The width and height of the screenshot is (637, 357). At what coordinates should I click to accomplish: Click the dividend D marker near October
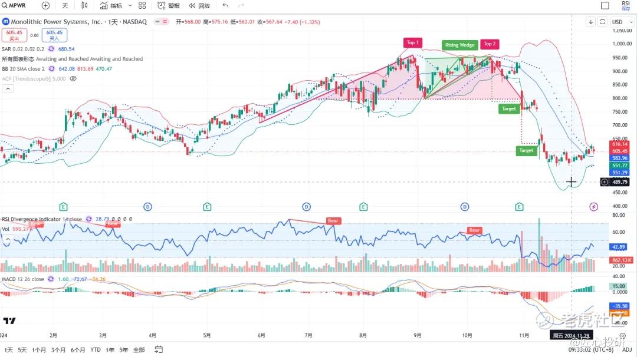[x=465, y=207]
